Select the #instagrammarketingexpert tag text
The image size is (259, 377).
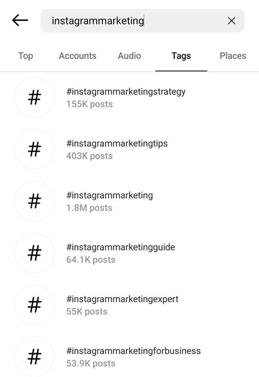click(x=122, y=299)
